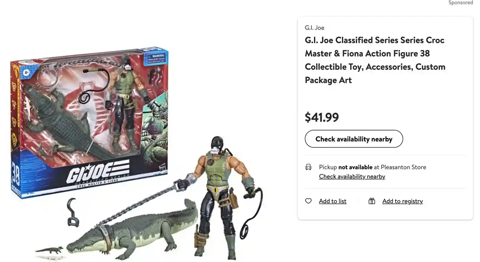Click the heart icon beside Add to list
Screen dimensions: 480x262
(x=308, y=201)
